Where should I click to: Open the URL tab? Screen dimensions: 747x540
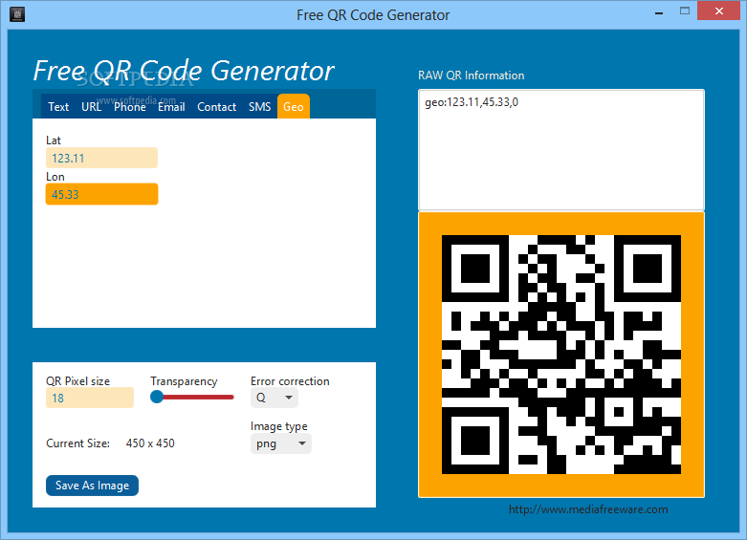(91, 107)
